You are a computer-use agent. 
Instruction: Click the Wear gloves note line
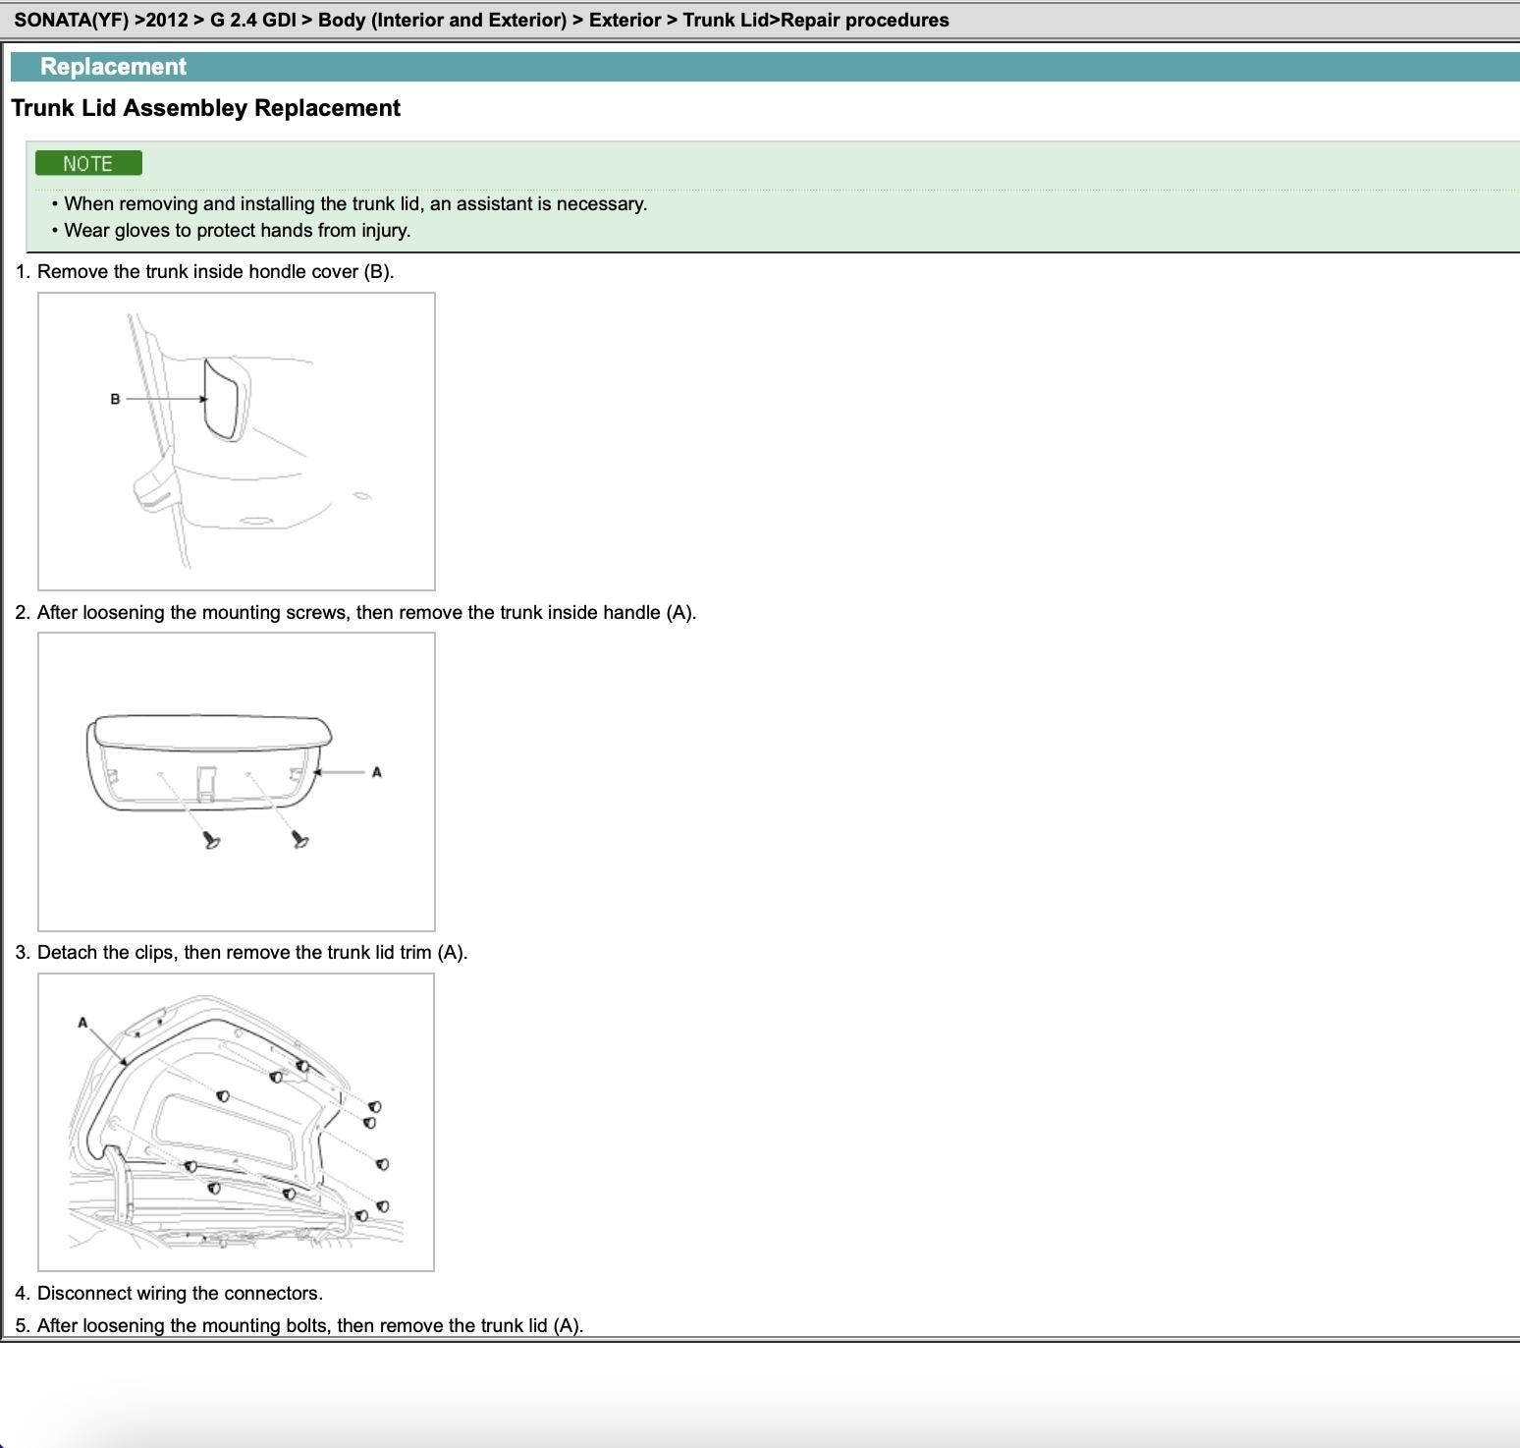click(x=237, y=230)
